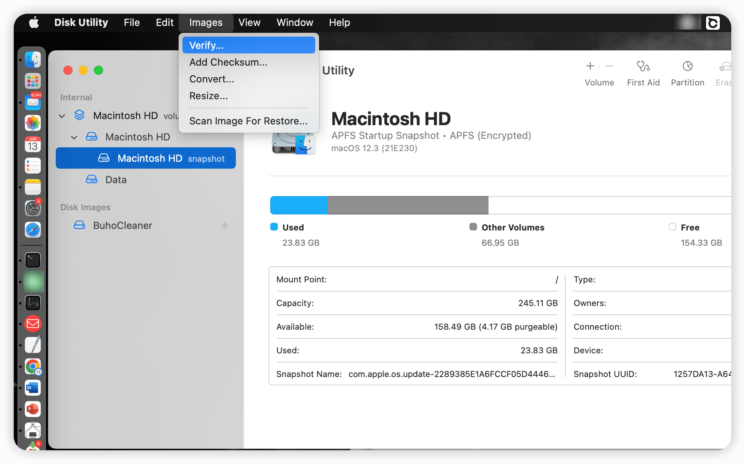This screenshot has height=464, width=745.
Task: Open the Edit menu
Action: point(164,23)
